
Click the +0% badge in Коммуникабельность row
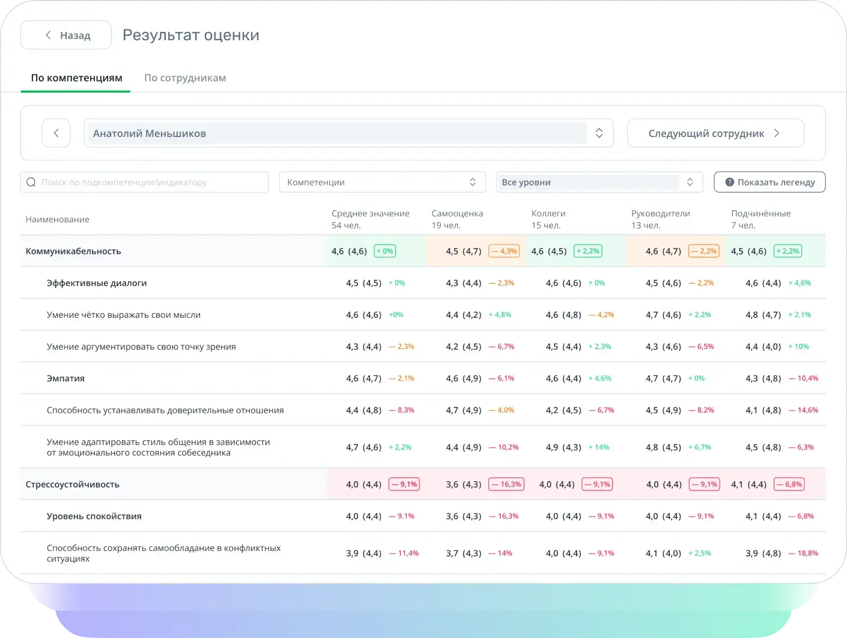click(385, 251)
